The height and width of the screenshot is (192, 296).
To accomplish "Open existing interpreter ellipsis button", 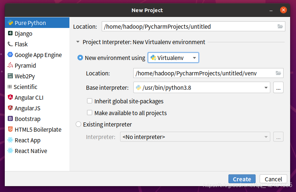I will click(x=278, y=137).
